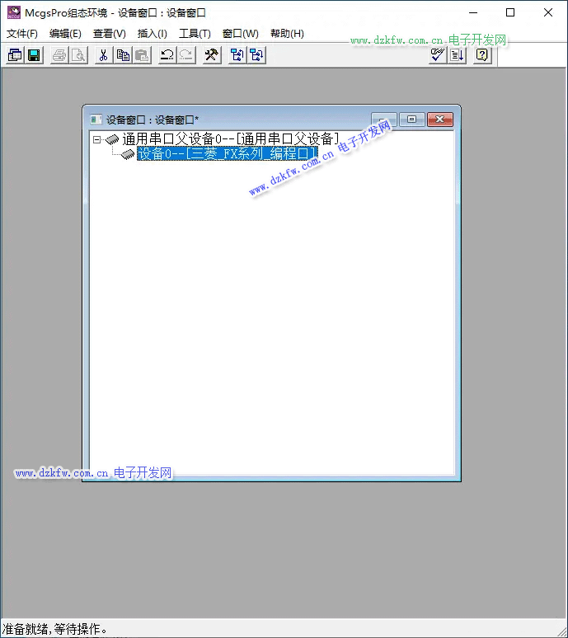Image resolution: width=568 pixels, height=638 pixels.
Task: Open the toolbox hammer-and-wrench icon
Action: [211, 55]
